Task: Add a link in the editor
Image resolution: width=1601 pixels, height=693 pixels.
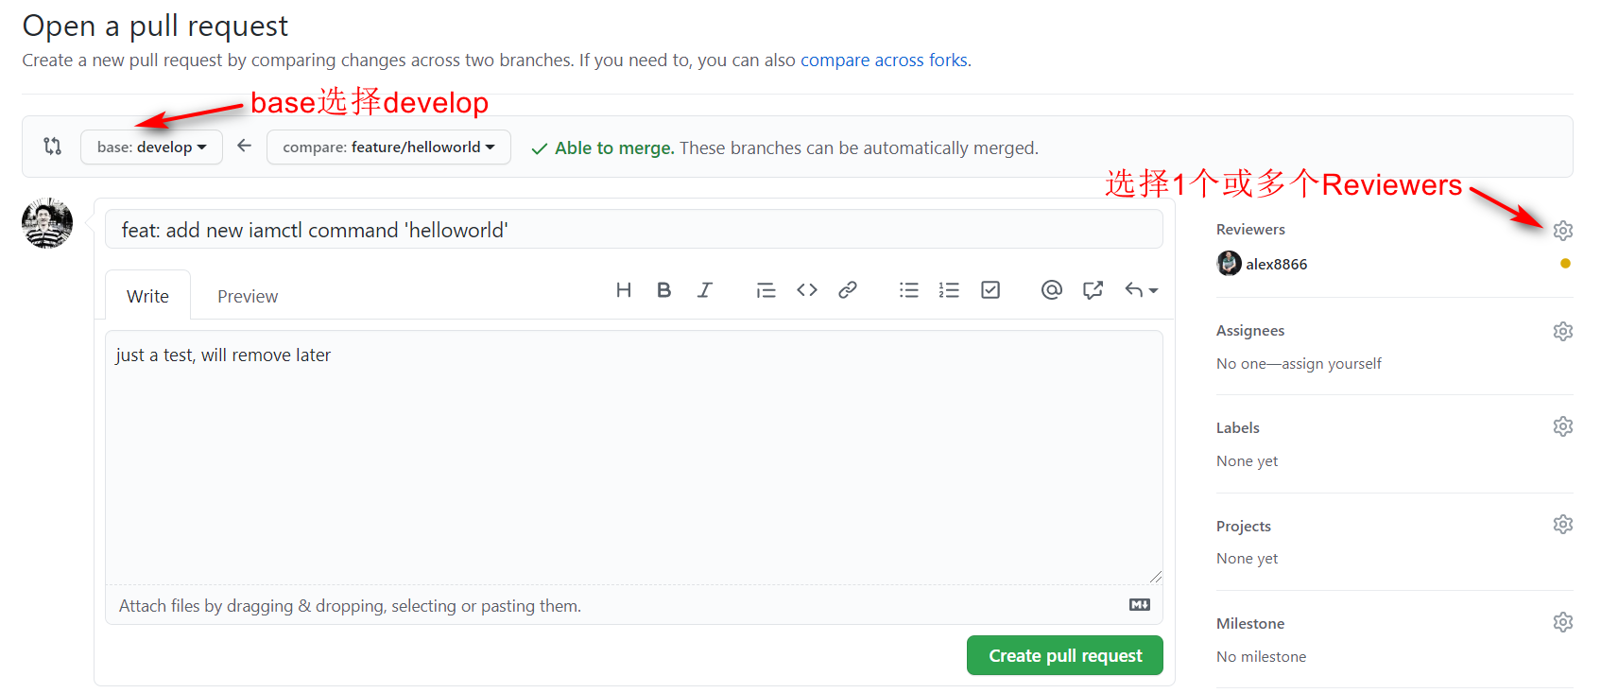Action: tap(848, 290)
